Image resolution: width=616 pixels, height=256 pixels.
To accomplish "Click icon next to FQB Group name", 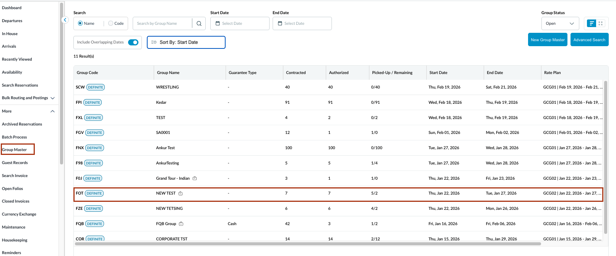I will 181,224.
